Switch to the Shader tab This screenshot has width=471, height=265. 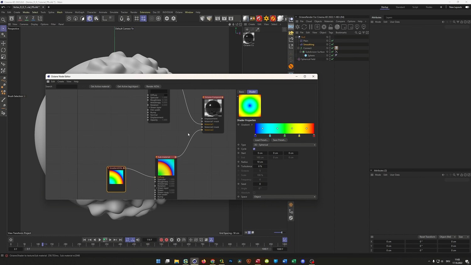pos(252,92)
